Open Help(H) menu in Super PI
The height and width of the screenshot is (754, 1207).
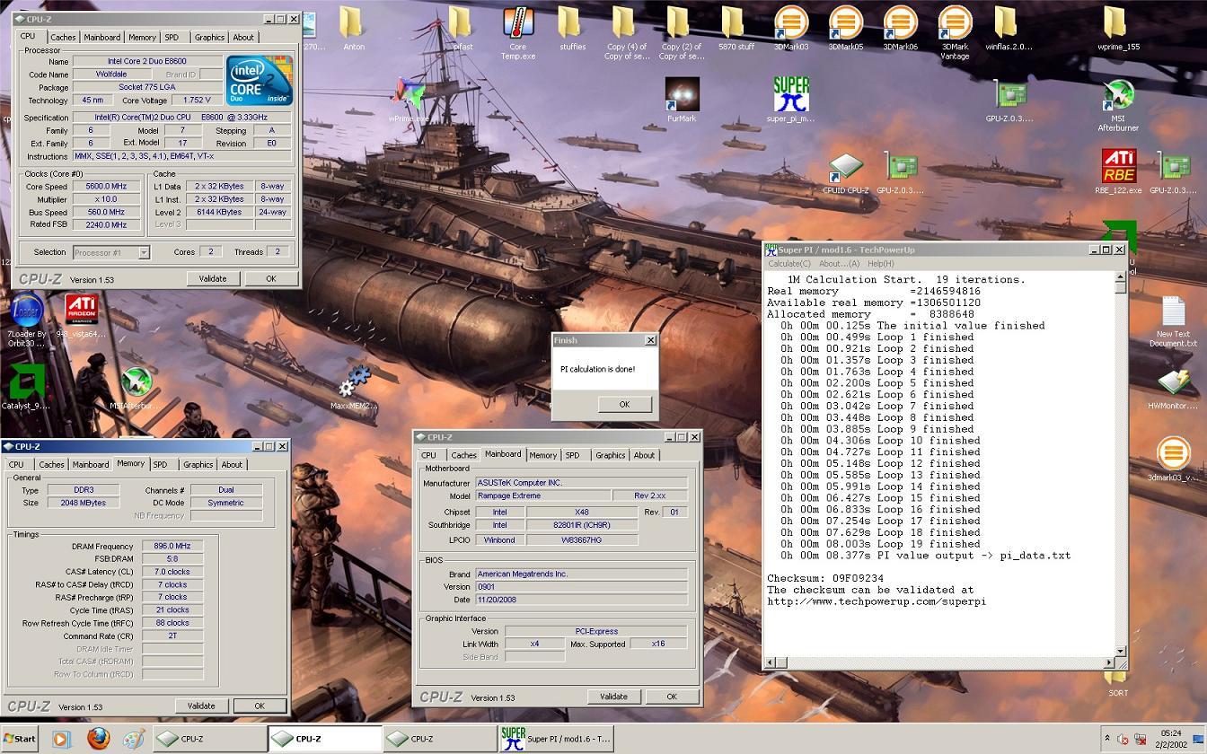(881, 264)
